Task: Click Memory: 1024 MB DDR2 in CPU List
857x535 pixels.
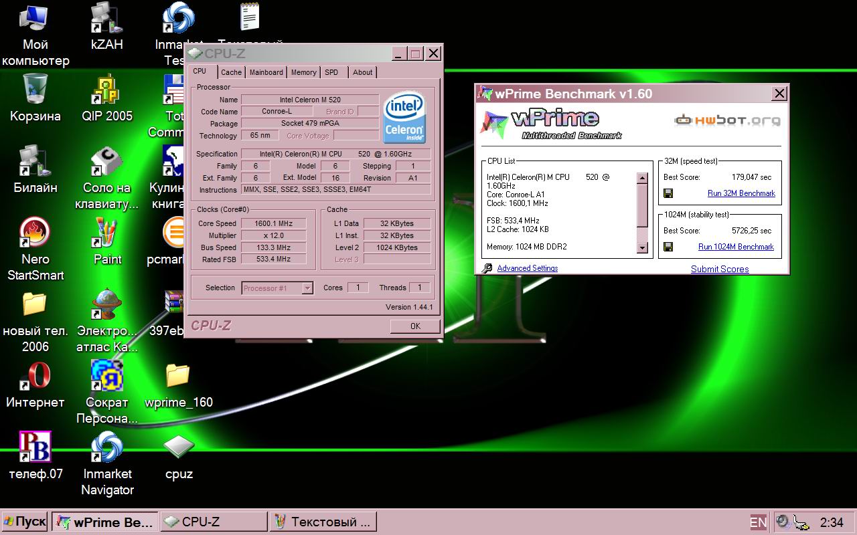Action: (527, 247)
